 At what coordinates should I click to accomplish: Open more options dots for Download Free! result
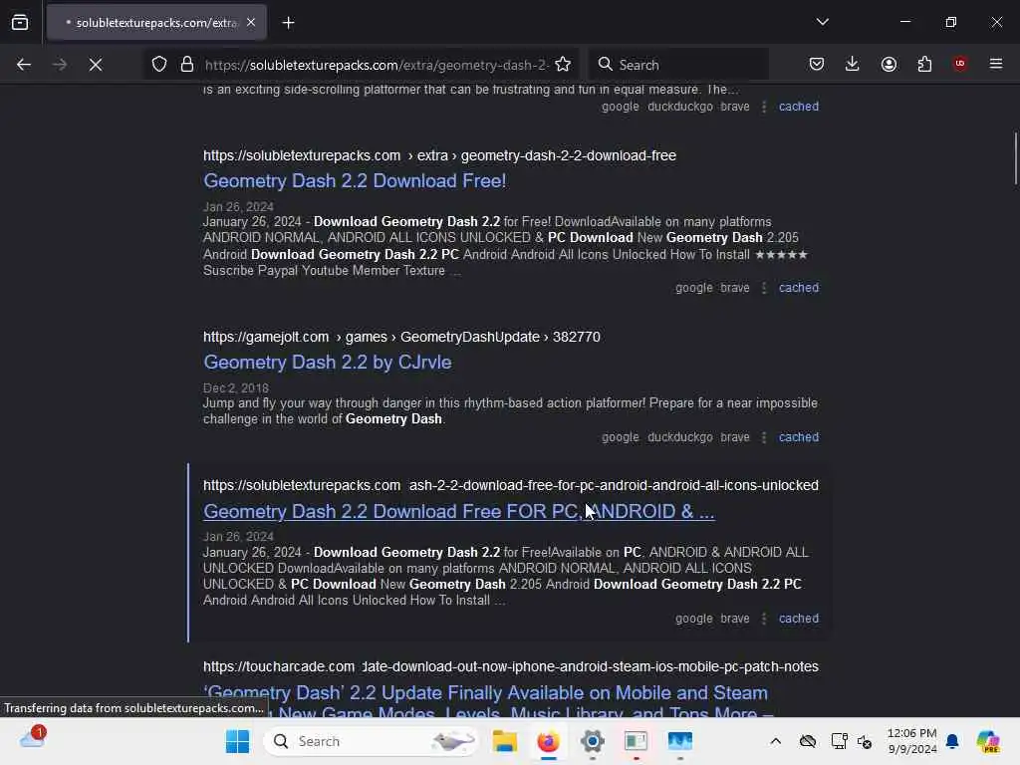pyautogui.click(x=764, y=288)
